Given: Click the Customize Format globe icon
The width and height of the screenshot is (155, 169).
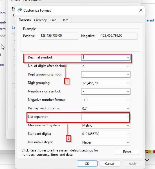Looking at the screenshot, I should pos(20,10).
